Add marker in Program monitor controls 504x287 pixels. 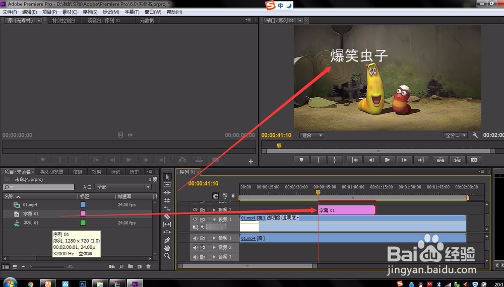pyautogui.click(x=301, y=160)
